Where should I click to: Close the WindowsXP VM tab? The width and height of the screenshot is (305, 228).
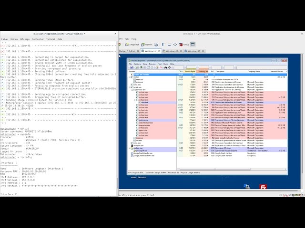(203, 51)
